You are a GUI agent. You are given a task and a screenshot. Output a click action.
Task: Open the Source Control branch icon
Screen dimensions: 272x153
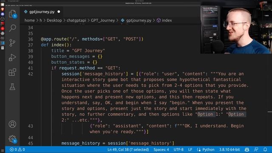coord(12,42)
